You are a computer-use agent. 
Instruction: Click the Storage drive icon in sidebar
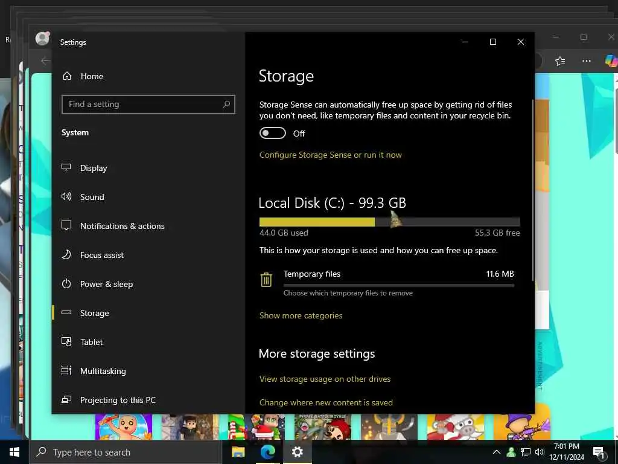(x=66, y=312)
